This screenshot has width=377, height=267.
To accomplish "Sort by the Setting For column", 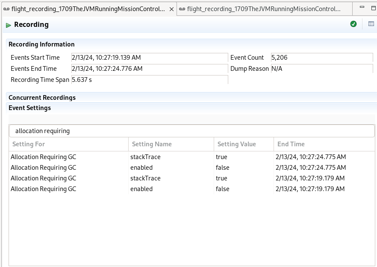I will [x=68, y=144].
